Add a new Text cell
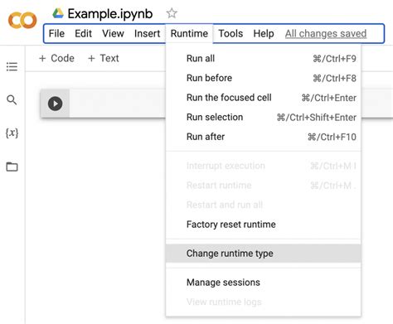393x324 pixels. [103, 58]
